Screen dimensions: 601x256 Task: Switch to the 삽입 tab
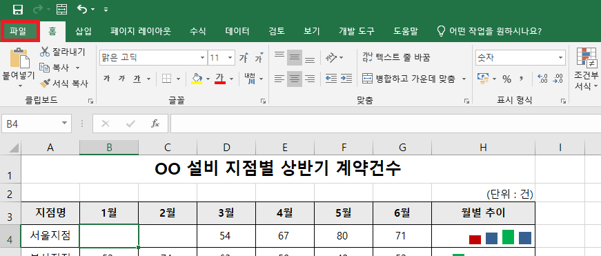pos(83,31)
